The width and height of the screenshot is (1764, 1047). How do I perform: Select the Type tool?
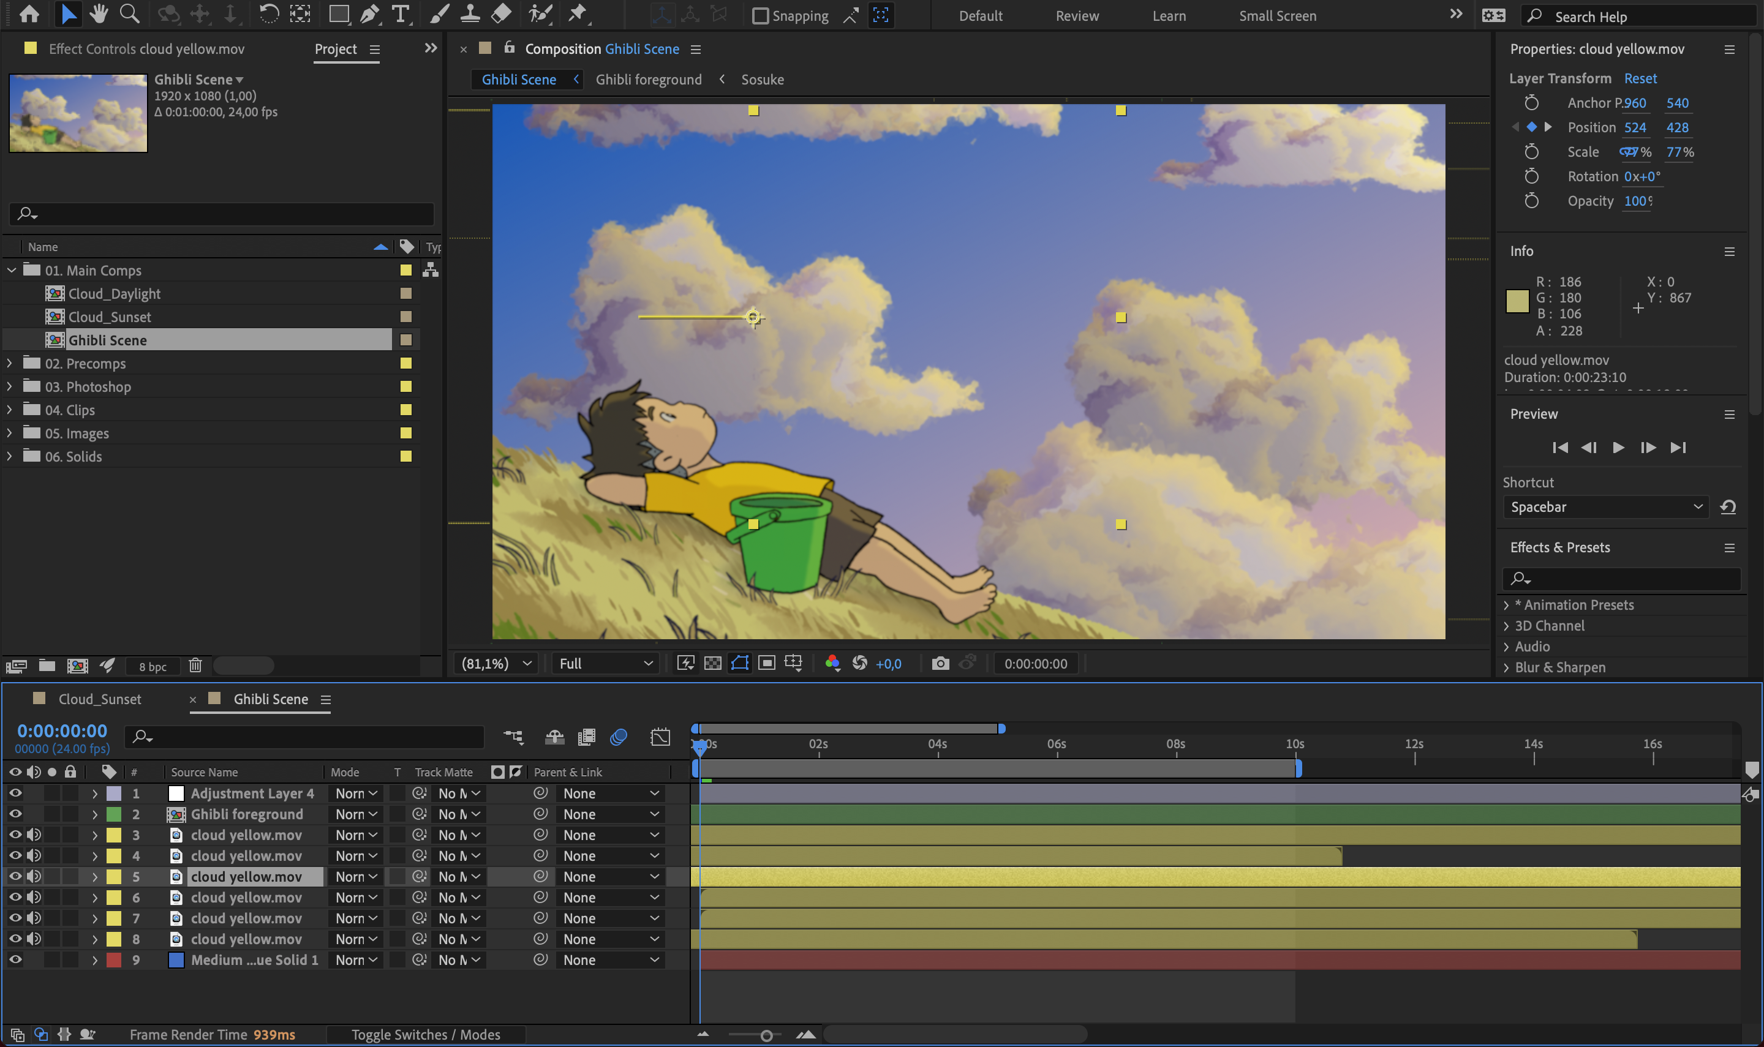(400, 14)
